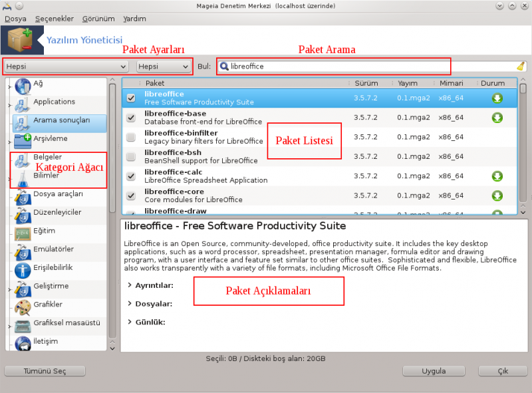The height and width of the screenshot is (393, 532).
Task: Click the libreoffice-calc package name
Action: 173,172
